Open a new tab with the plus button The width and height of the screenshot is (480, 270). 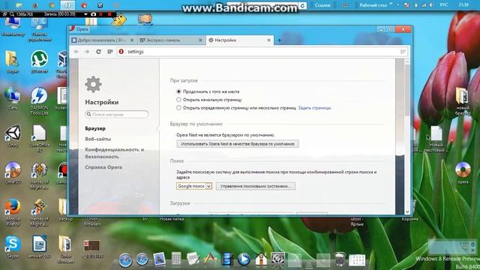click(x=279, y=40)
